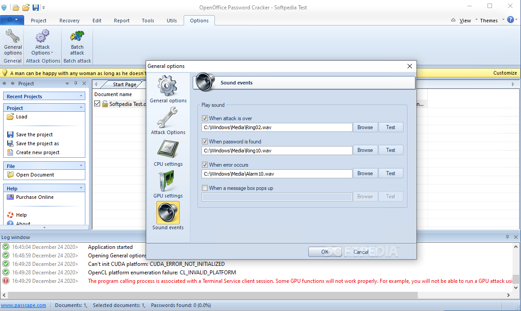Open the Themes dropdown
521x311 pixels.
click(x=489, y=20)
